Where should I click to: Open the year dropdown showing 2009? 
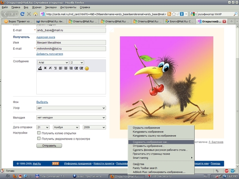pyautogui.click(x=94, y=127)
